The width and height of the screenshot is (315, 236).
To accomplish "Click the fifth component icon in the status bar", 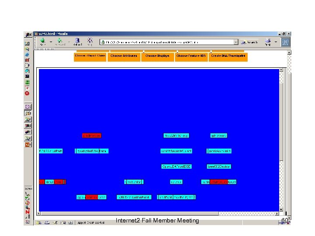I will pyautogui.click(x=70, y=222).
